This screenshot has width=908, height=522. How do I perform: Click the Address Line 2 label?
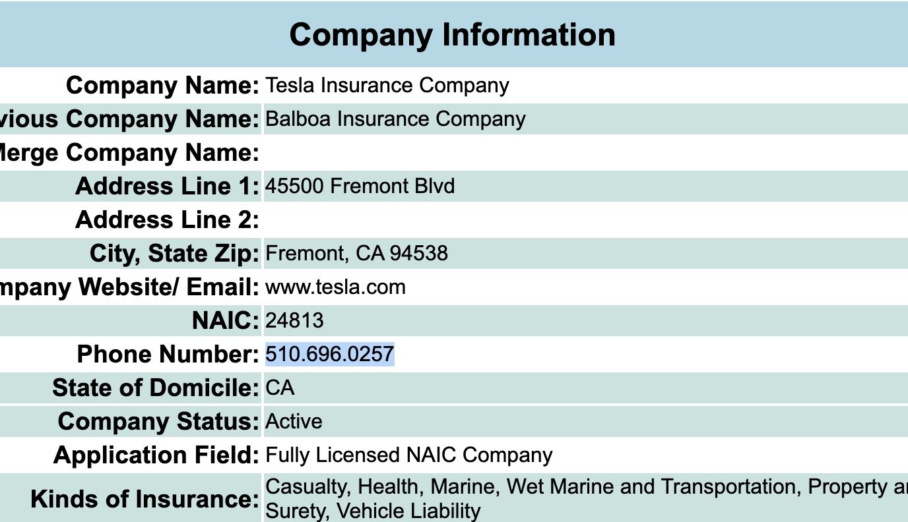(168, 220)
